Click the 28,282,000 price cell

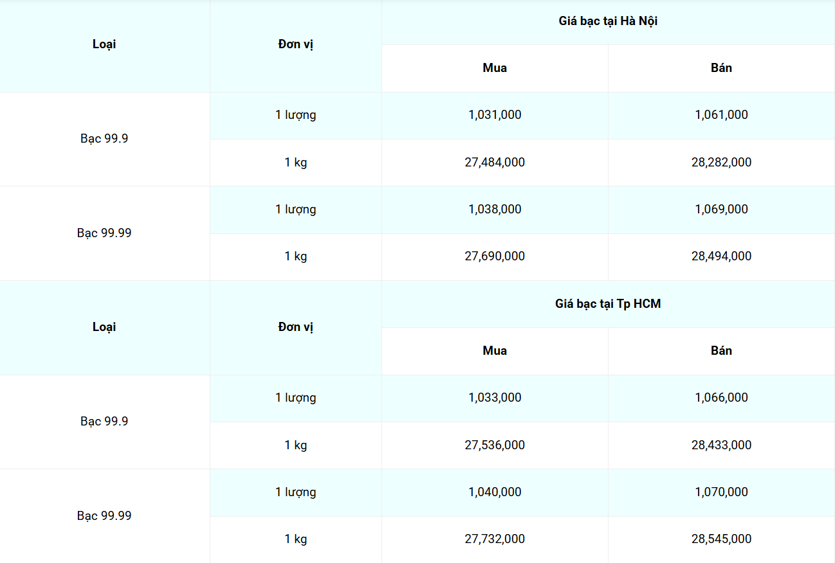click(x=721, y=162)
